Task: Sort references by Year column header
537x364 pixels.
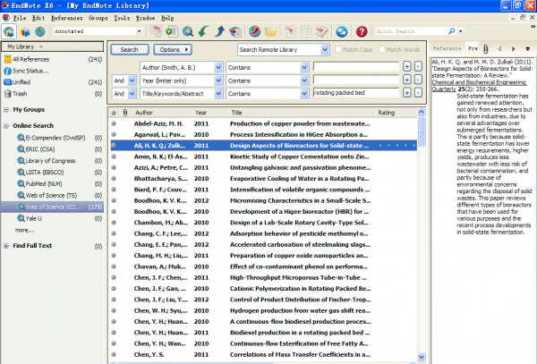Action: pyautogui.click(x=208, y=112)
